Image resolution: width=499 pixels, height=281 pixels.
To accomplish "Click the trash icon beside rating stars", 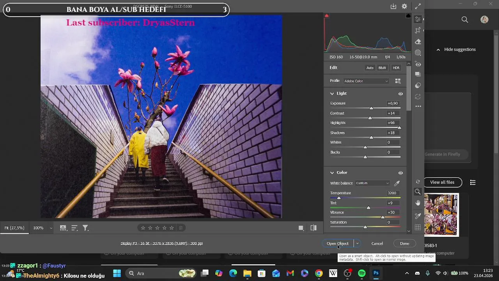I will [180, 228].
